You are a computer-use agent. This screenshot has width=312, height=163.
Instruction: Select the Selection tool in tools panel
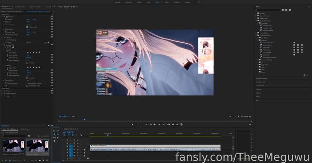(54, 131)
